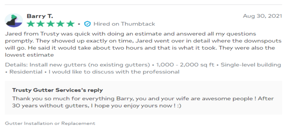The image size is (292, 136).
Task: Click the reply message thanking Barry
Action: [x=143, y=102]
